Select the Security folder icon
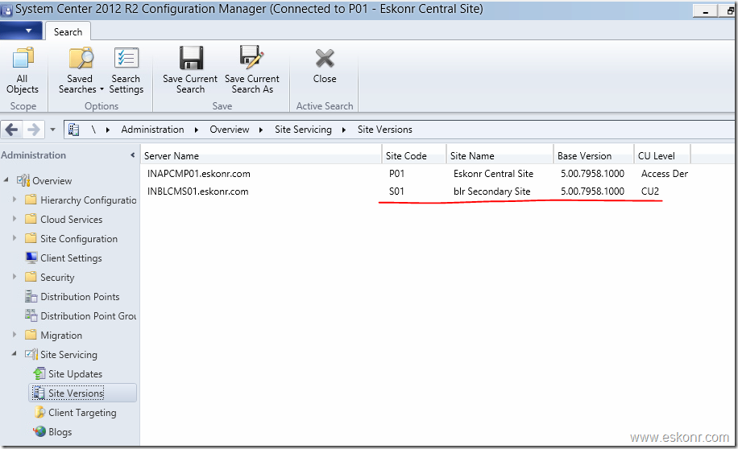738x449 pixels. point(31,277)
